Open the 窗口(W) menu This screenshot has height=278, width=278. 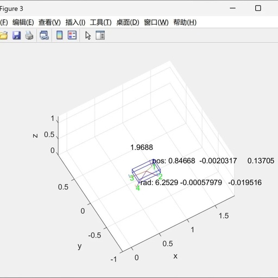click(156, 22)
